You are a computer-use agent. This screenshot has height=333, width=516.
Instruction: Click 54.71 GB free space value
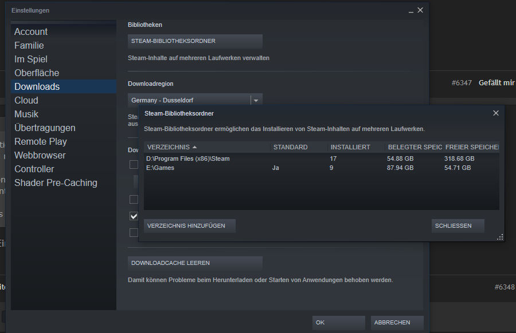(x=458, y=168)
